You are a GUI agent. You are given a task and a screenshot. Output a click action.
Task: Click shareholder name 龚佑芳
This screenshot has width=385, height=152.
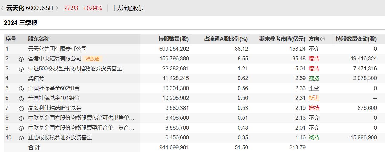coord(36,78)
